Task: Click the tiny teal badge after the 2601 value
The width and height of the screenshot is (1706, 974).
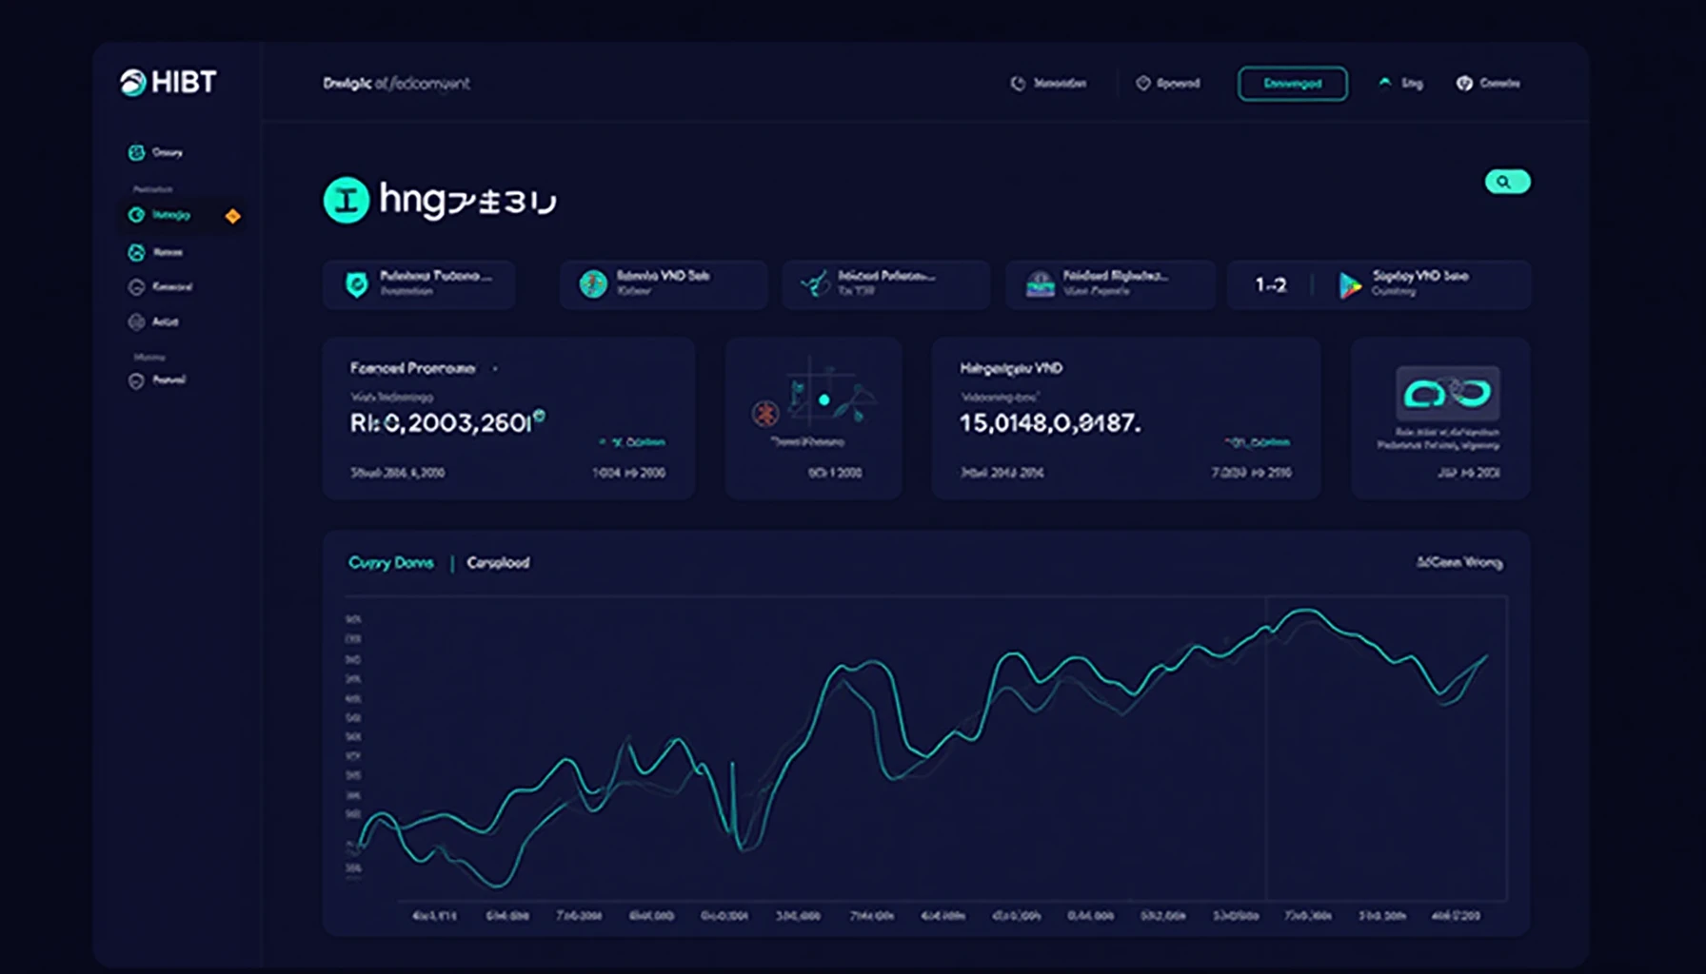Action: pos(540,415)
